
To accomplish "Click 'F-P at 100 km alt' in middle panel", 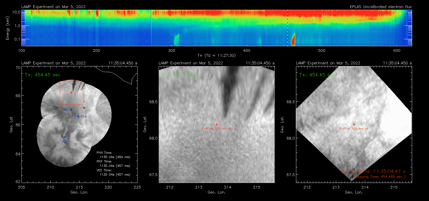I will pyautogui.click(x=217, y=129).
